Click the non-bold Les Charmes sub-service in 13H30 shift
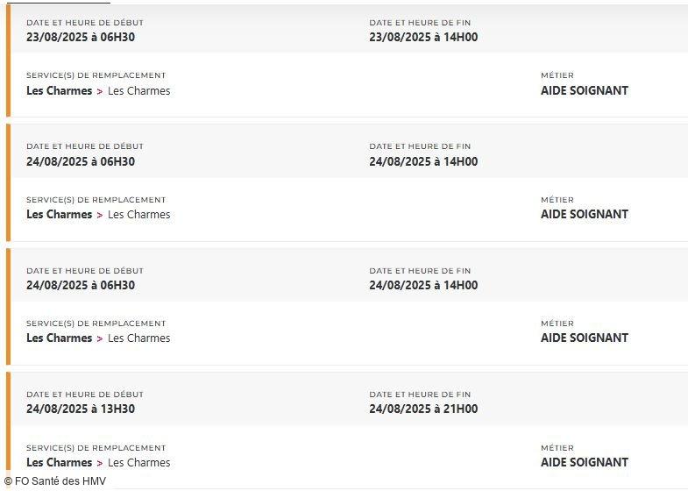 (138, 462)
